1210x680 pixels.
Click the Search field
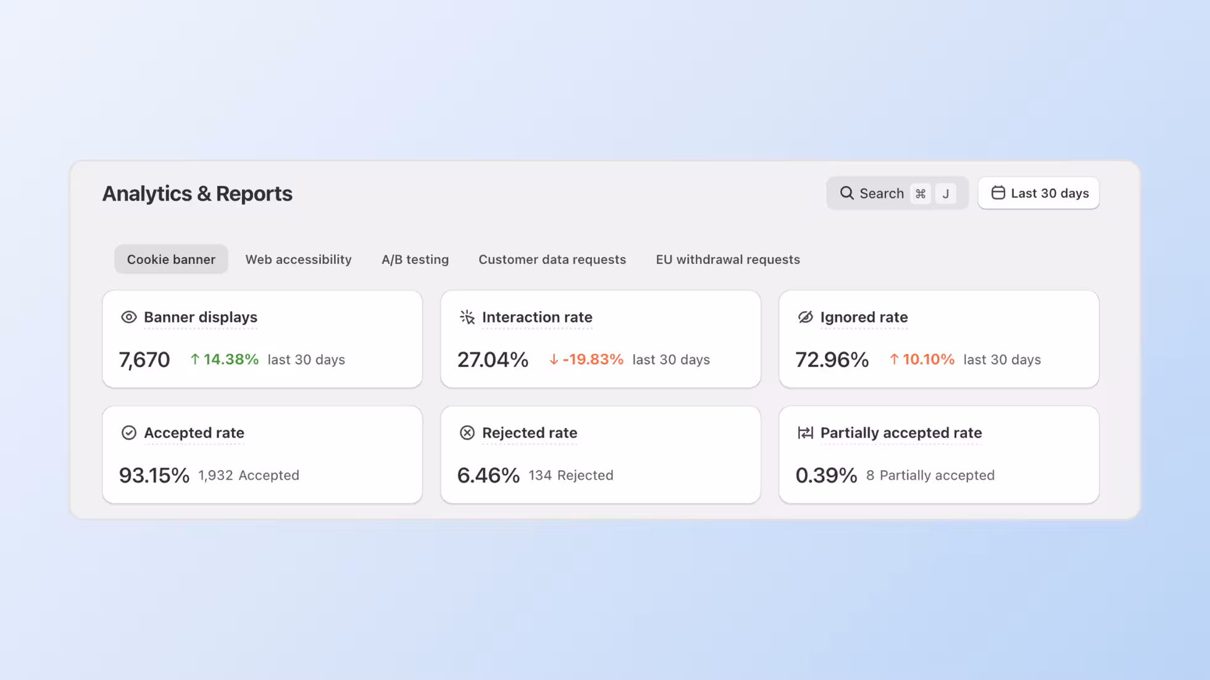tap(897, 193)
